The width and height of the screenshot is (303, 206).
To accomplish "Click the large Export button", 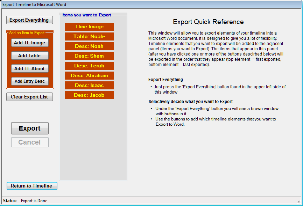I will 30,128.
